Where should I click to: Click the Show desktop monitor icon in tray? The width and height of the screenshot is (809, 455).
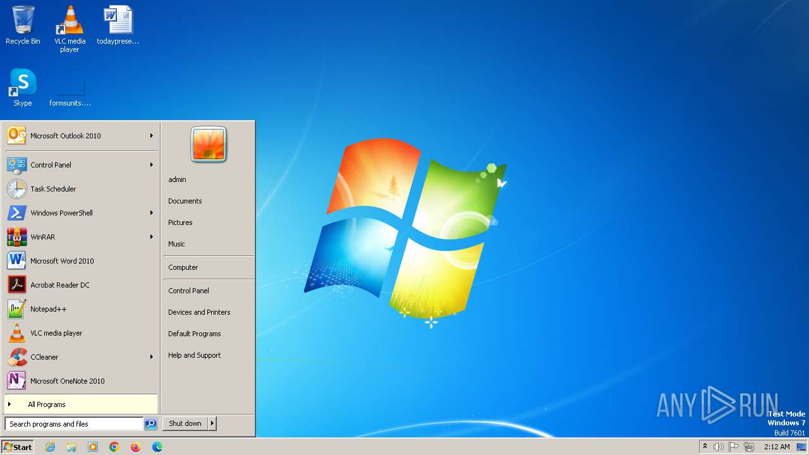[x=801, y=447]
